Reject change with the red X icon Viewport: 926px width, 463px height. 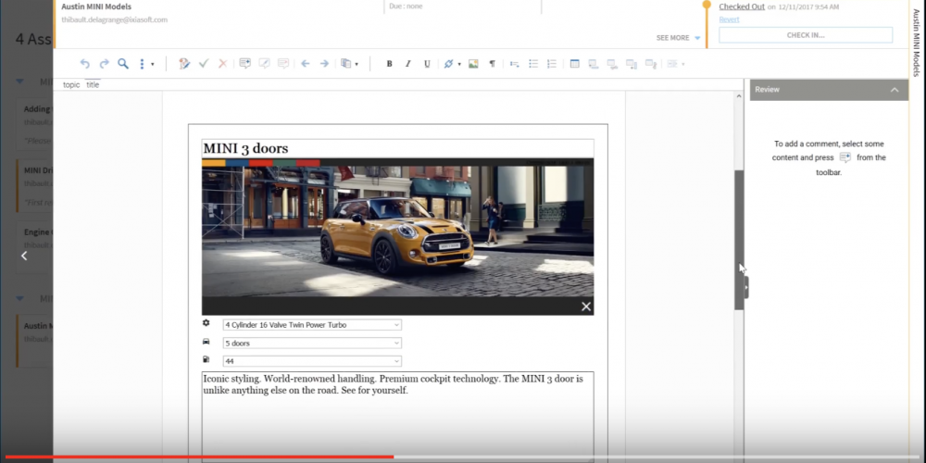(x=222, y=64)
